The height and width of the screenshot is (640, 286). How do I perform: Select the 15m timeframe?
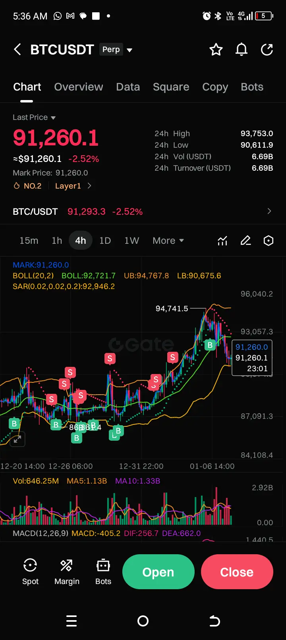point(29,241)
